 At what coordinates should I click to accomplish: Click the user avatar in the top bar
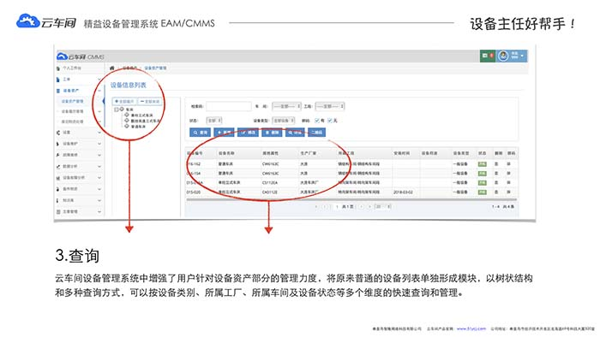[503, 56]
